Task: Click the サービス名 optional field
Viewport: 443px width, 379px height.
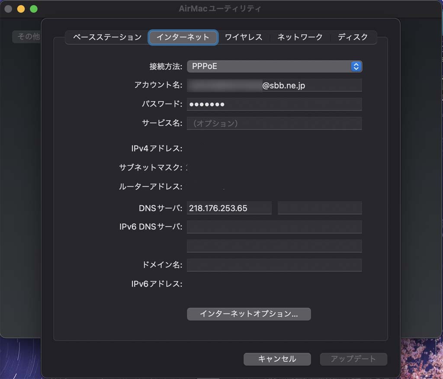Action: coord(274,123)
